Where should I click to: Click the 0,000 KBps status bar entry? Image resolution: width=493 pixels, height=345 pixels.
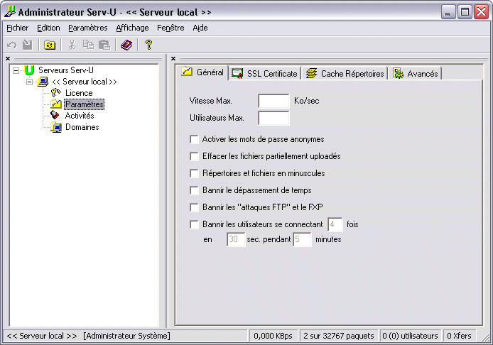tap(273, 336)
